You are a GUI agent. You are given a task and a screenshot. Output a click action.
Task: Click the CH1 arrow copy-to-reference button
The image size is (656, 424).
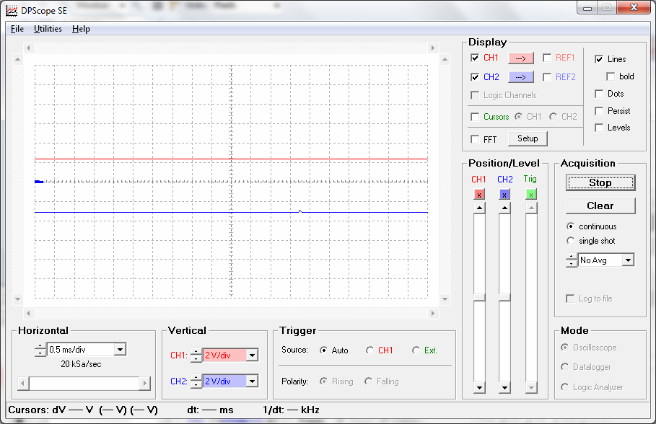click(520, 58)
